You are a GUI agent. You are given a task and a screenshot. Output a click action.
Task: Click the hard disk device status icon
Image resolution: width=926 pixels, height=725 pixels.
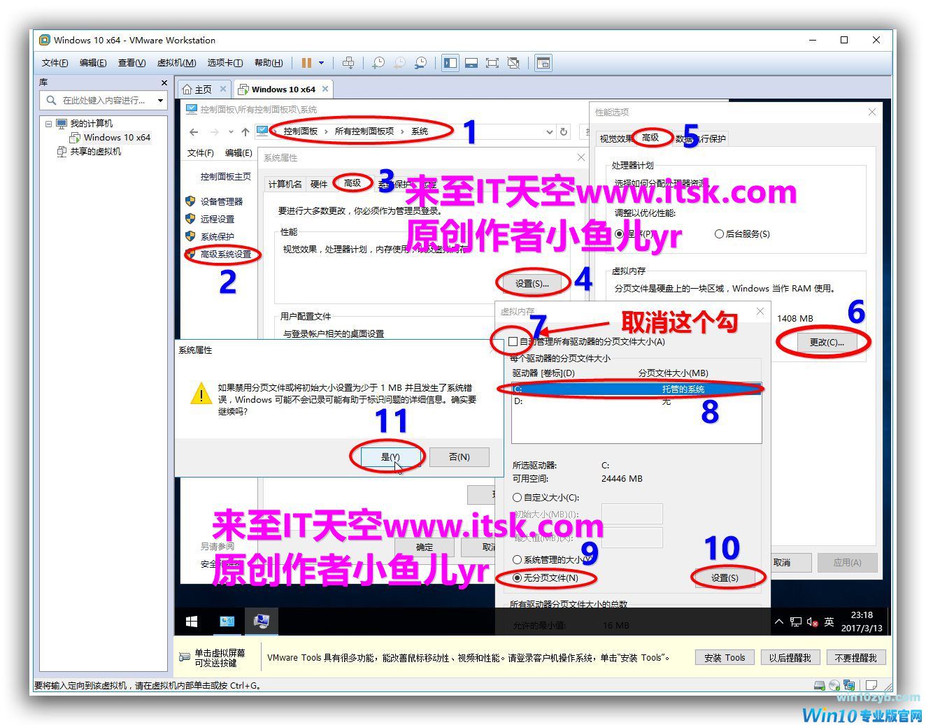click(x=820, y=685)
